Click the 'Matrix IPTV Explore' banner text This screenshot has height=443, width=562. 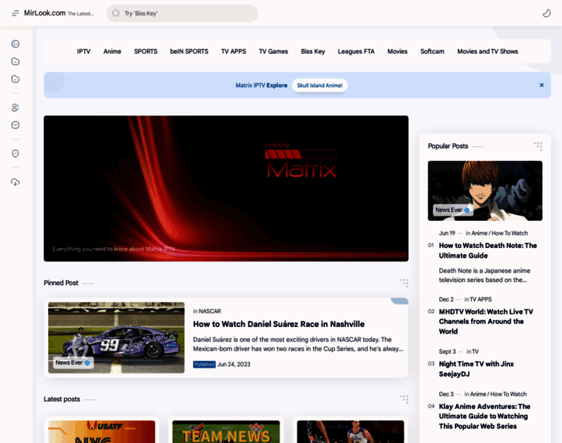(x=261, y=85)
